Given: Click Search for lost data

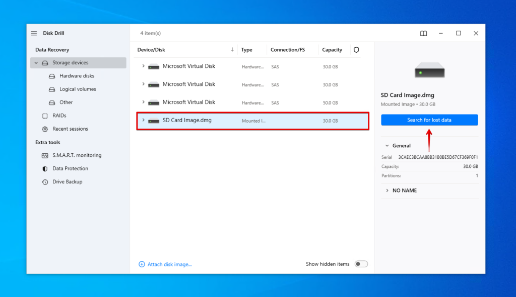Looking at the screenshot, I should 429,120.
